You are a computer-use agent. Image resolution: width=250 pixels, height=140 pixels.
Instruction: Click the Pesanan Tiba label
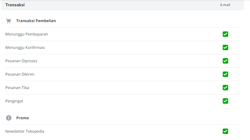[17, 88]
